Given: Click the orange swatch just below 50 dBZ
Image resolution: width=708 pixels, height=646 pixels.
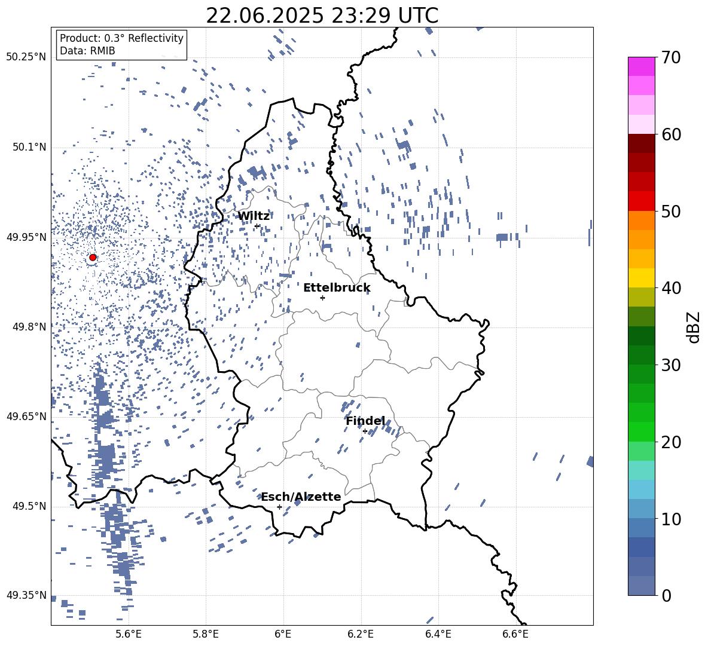Looking at the screenshot, I should [x=641, y=220].
